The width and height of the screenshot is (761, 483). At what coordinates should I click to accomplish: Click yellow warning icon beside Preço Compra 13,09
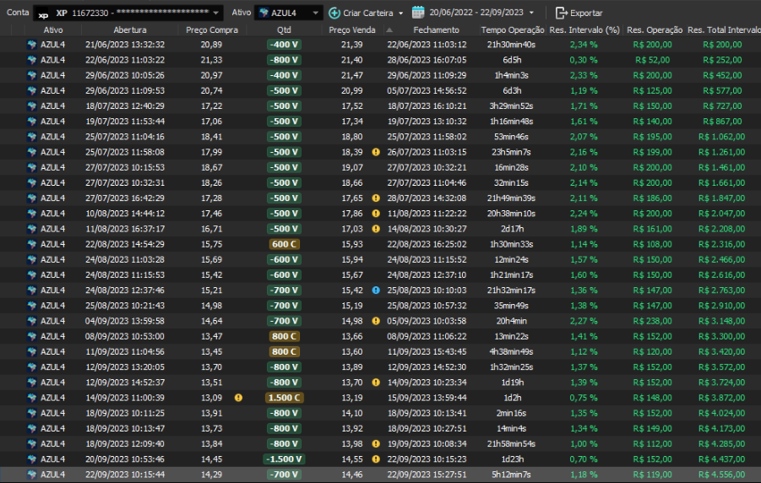point(238,398)
